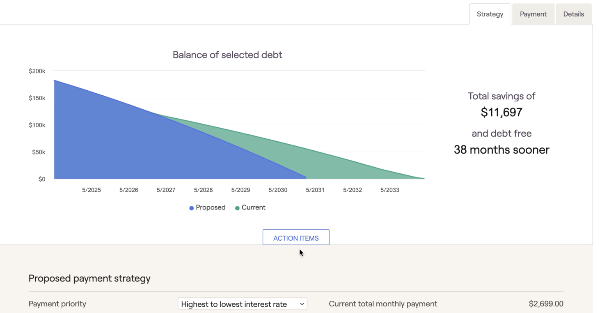600x313 pixels.
Task: Open the Payment tab
Action: (x=533, y=14)
